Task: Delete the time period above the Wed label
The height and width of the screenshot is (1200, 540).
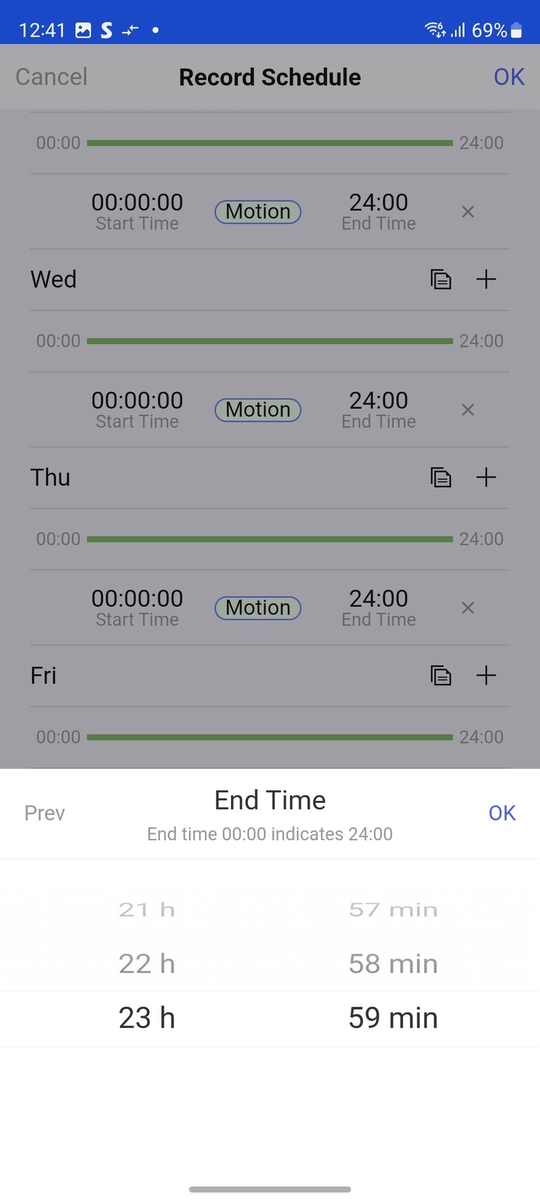Action: click(467, 211)
